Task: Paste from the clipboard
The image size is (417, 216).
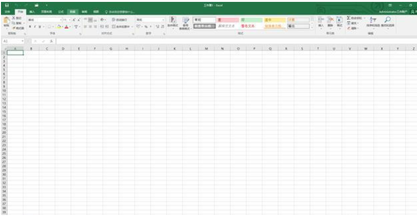Action: click(x=6, y=23)
